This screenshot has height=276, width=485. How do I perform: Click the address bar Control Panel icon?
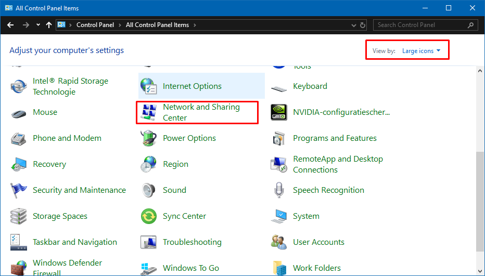pyautogui.click(x=61, y=25)
